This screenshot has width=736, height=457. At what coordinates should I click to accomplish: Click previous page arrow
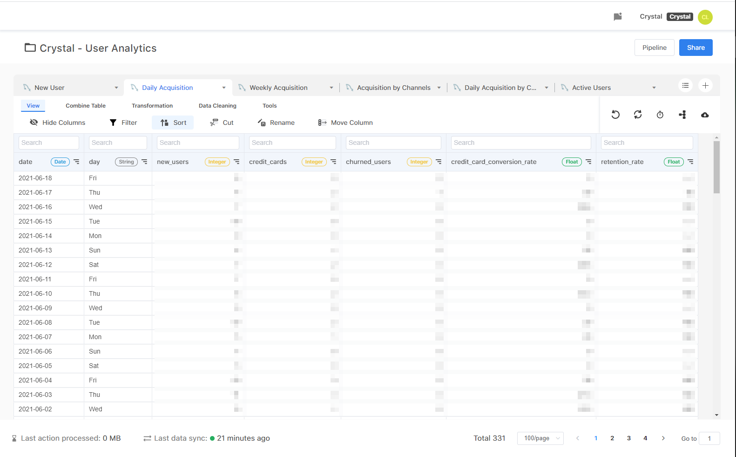click(x=578, y=438)
